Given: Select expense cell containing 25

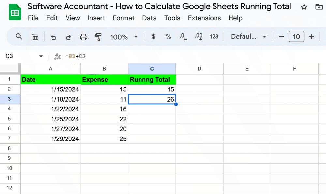Looking at the screenshot, I should (x=104, y=139).
